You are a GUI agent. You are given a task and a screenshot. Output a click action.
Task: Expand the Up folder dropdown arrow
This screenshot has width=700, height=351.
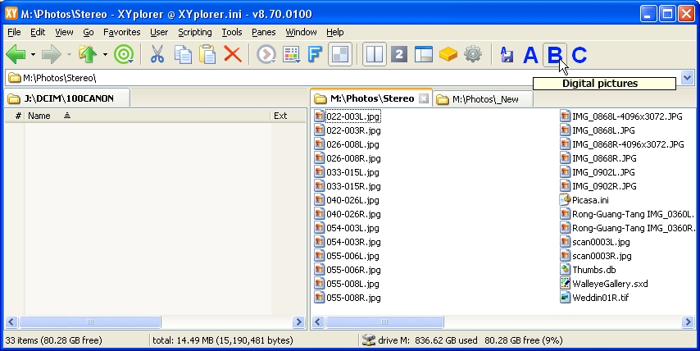point(105,55)
